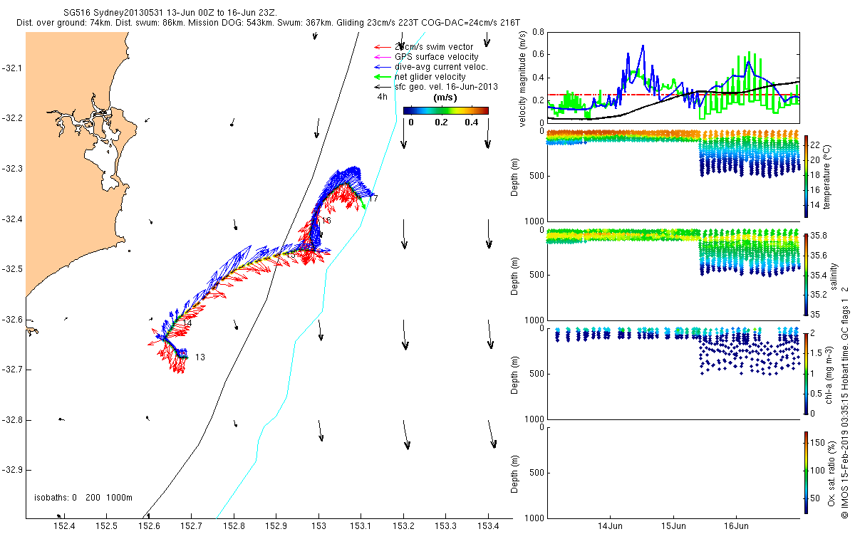This screenshot has width=855, height=534.
Task: Click the '153' longitude tick label
Action: coord(318,525)
